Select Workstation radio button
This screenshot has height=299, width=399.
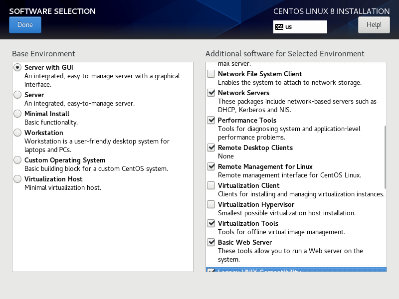click(17, 133)
